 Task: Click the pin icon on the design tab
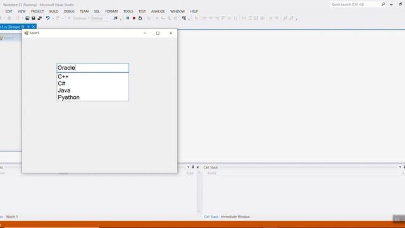coord(23,27)
